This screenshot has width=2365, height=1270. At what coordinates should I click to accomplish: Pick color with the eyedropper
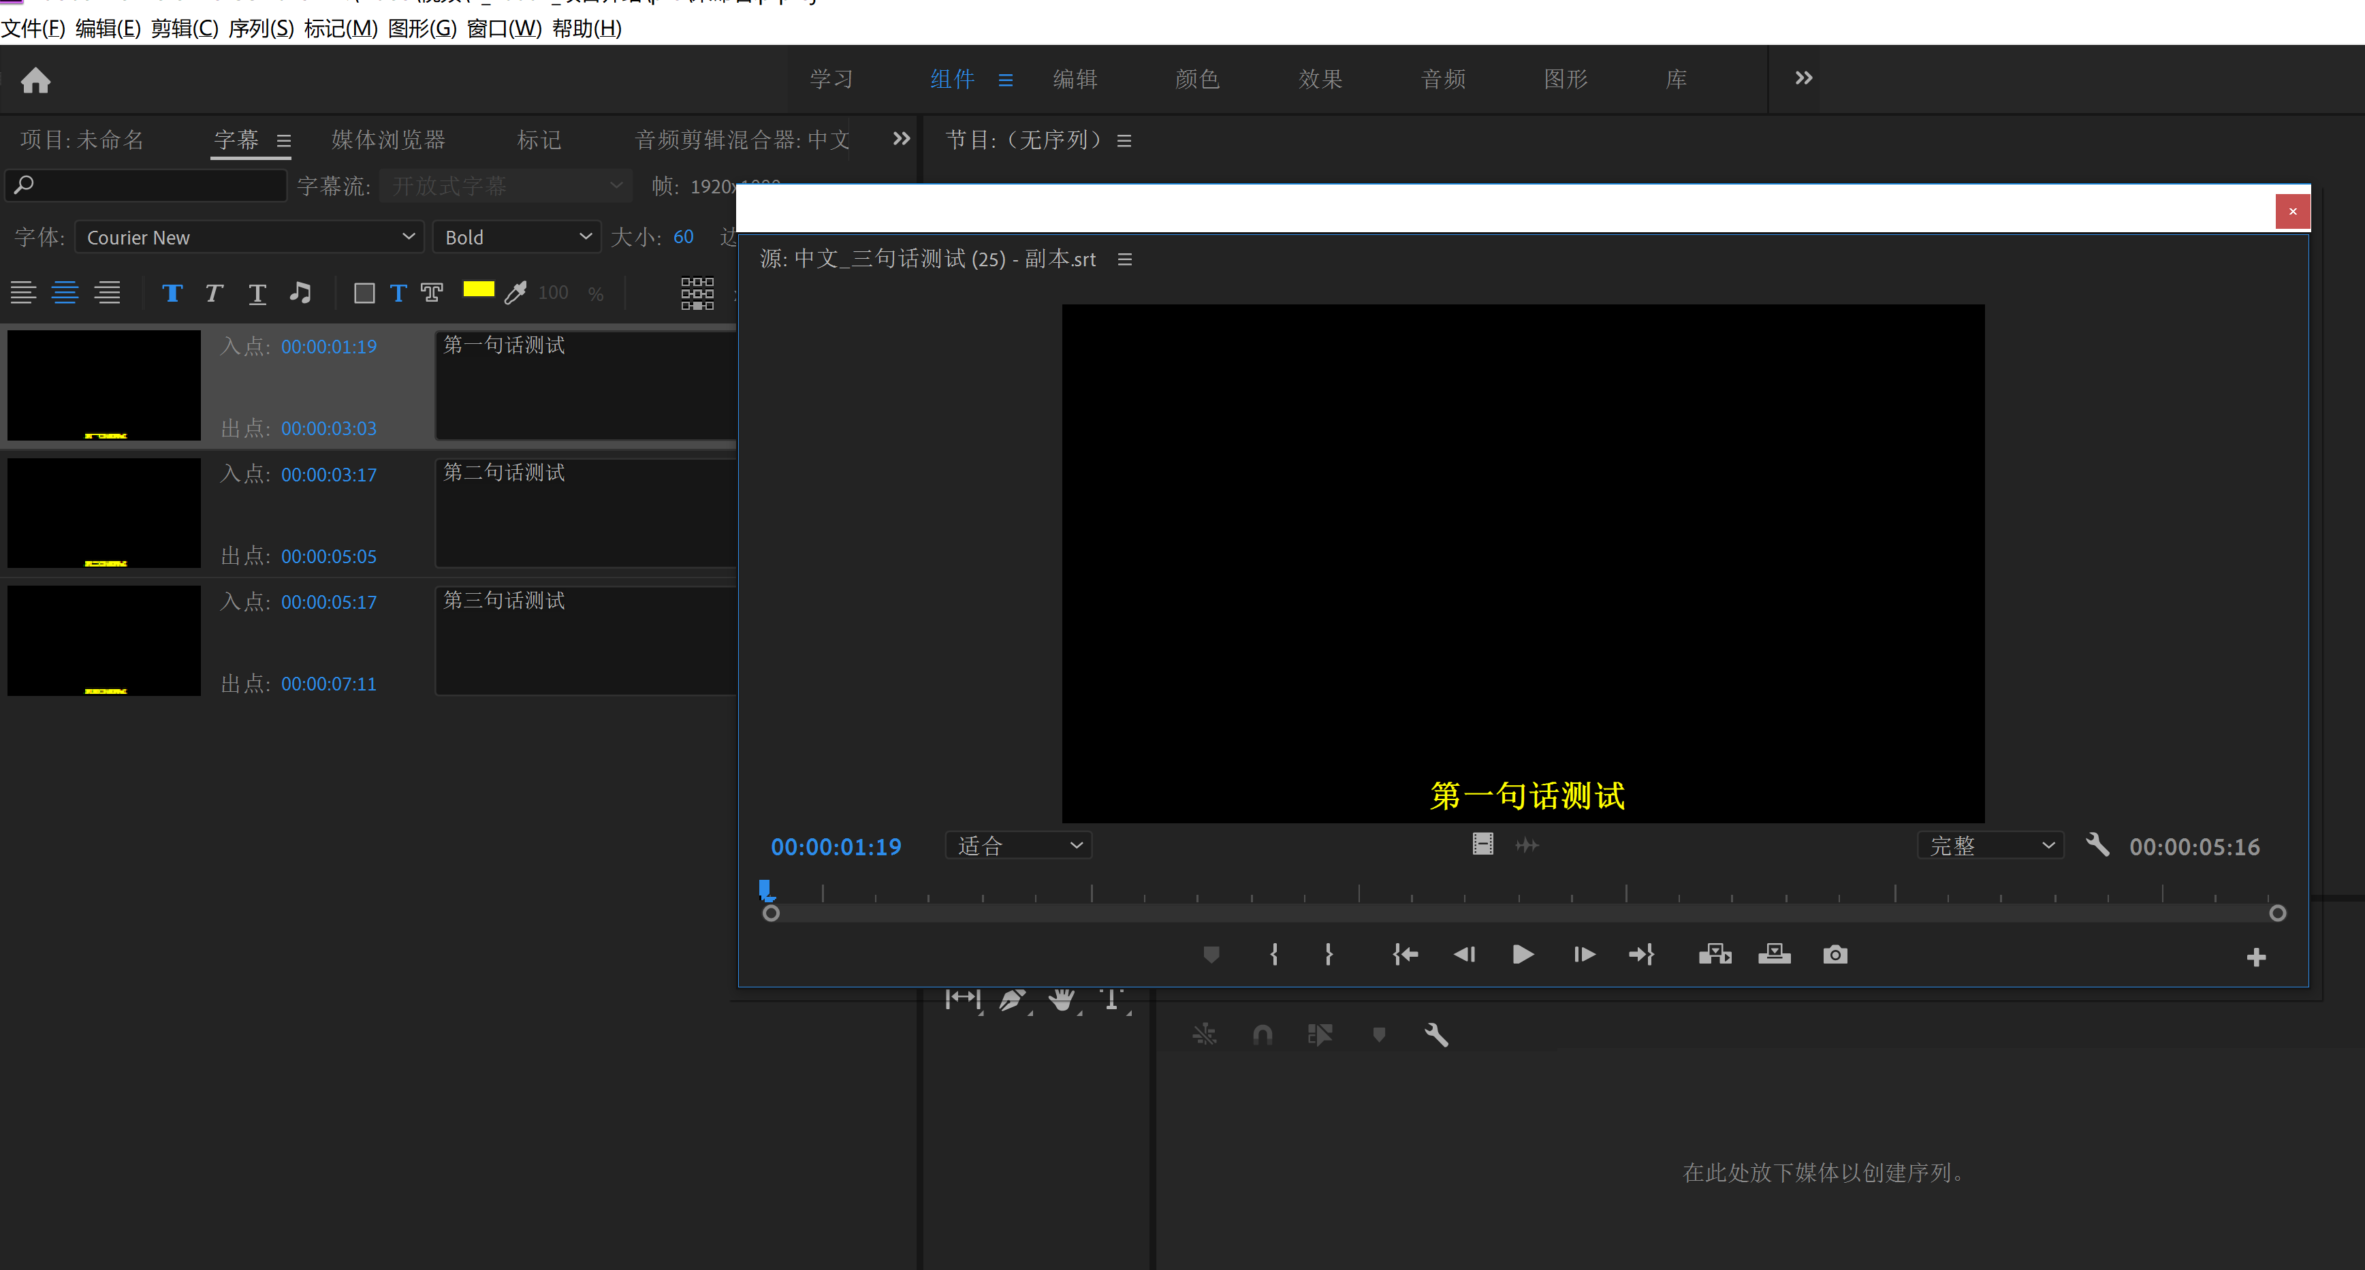516,292
